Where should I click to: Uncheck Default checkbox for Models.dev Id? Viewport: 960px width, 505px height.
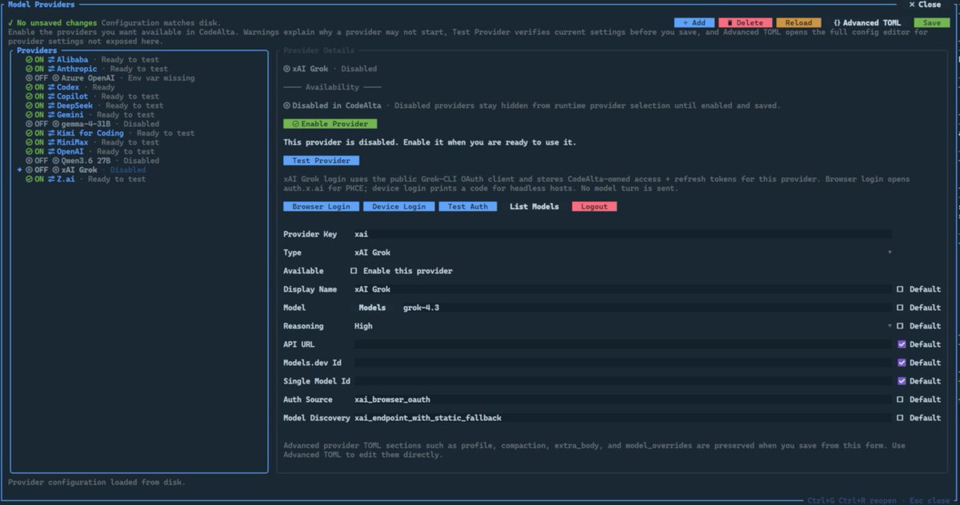click(902, 363)
